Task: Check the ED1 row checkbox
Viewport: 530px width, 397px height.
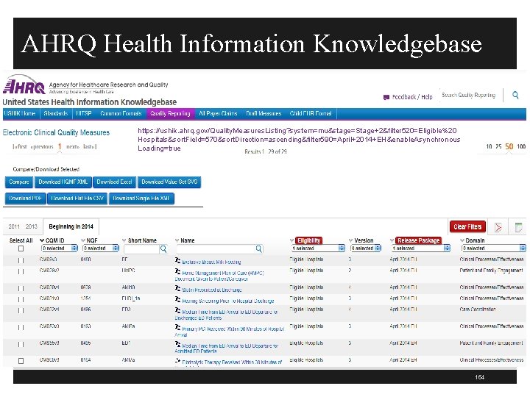Action: 21,344
